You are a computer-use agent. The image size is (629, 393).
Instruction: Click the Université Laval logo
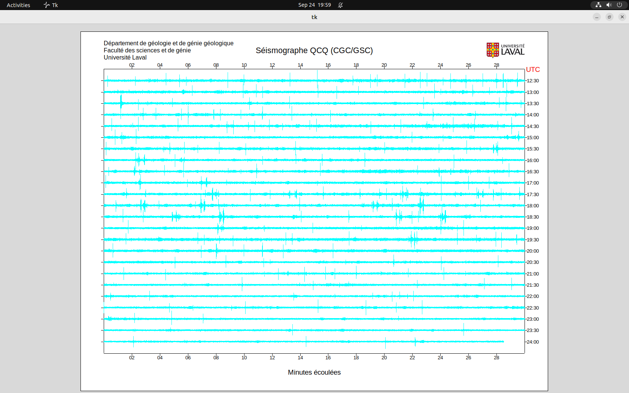click(505, 50)
